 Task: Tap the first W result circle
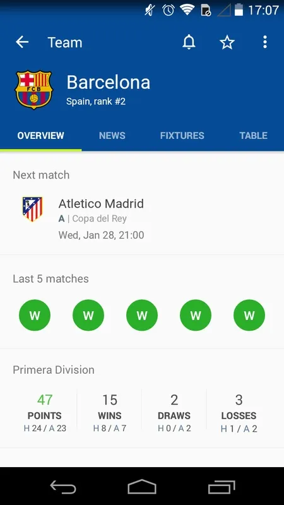pos(35,315)
